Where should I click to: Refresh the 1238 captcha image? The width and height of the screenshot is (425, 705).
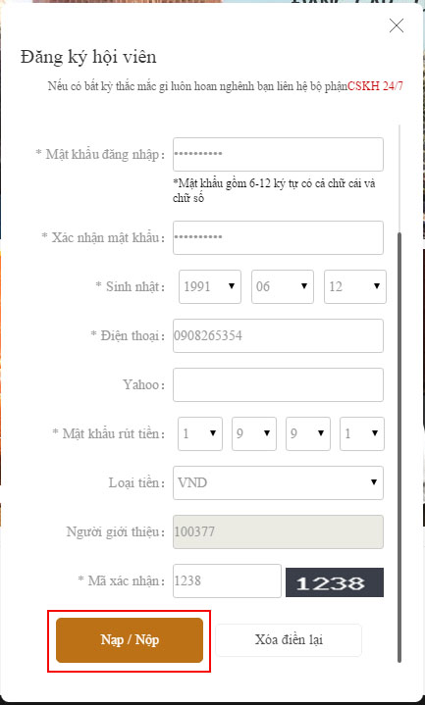click(x=335, y=582)
